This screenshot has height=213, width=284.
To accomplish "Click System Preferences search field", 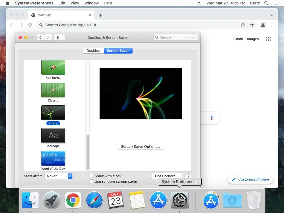I will tap(176, 37).
